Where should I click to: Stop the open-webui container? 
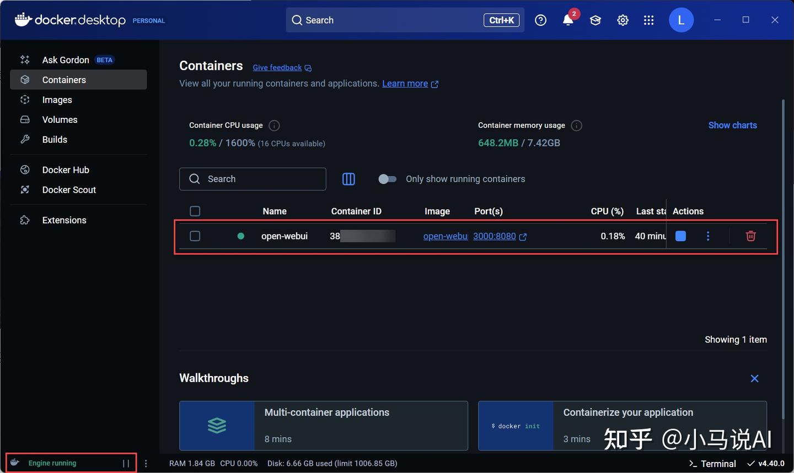tap(680, 236)
